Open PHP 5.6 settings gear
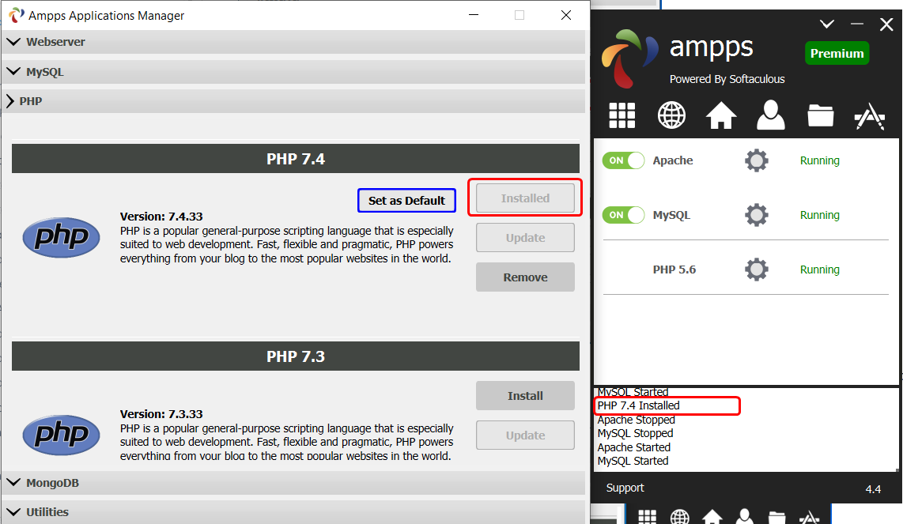The width and height of the screenshot is (903, 524). 757,269
